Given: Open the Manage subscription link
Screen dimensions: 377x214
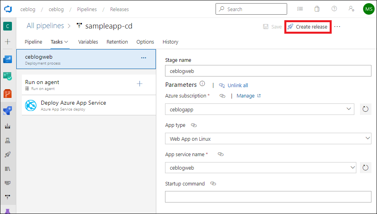Looking at the screenshot, I should pos(249,96).
